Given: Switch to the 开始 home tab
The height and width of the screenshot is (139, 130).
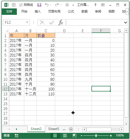Looking at the screenshot, I should (24, 11).
